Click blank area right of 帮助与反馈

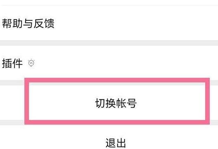coord(136,23)
